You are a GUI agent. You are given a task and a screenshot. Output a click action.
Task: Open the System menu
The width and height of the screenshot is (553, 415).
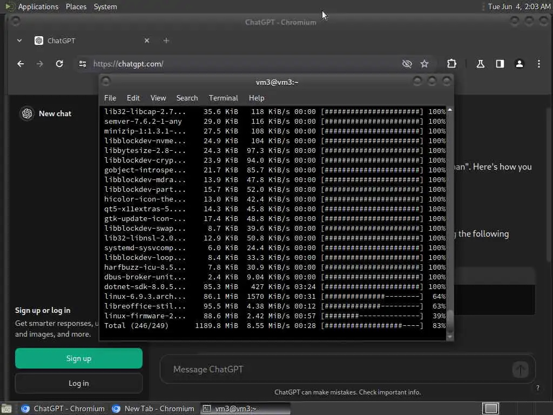(105, 6)
